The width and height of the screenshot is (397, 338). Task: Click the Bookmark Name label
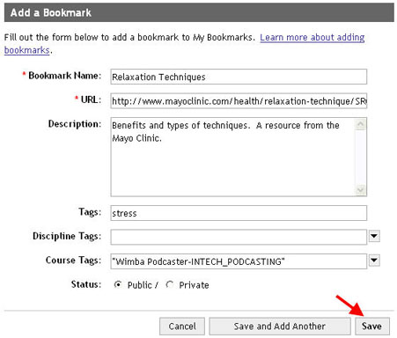(x=64, y=76)
